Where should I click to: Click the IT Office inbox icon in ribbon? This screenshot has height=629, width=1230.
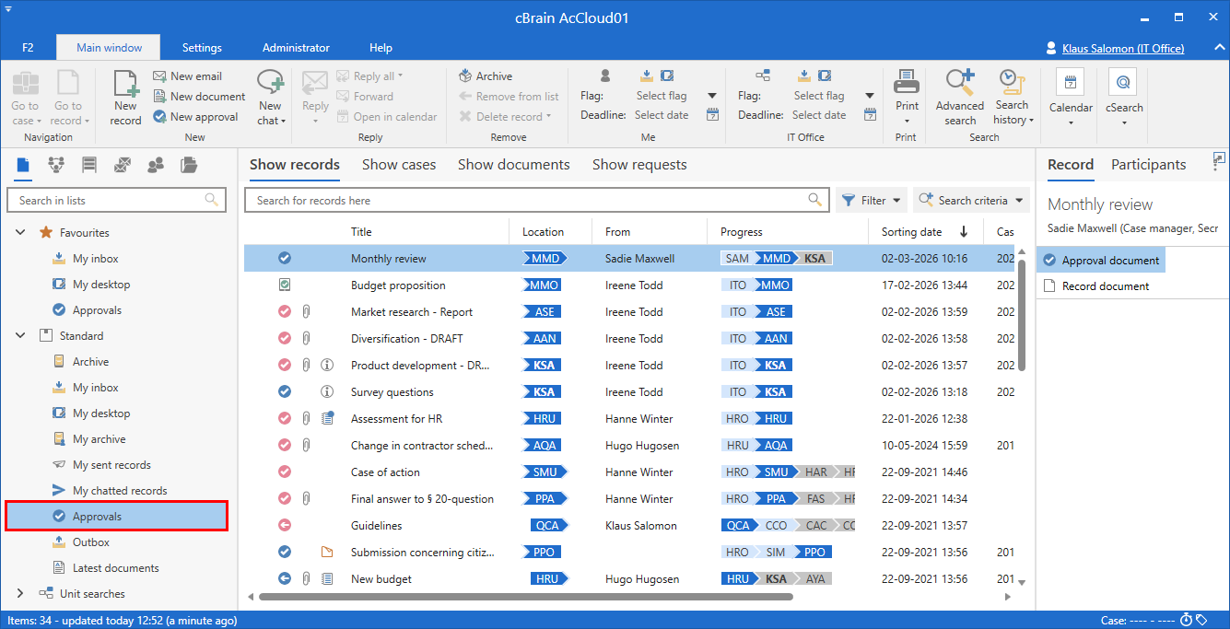[804, 76]
